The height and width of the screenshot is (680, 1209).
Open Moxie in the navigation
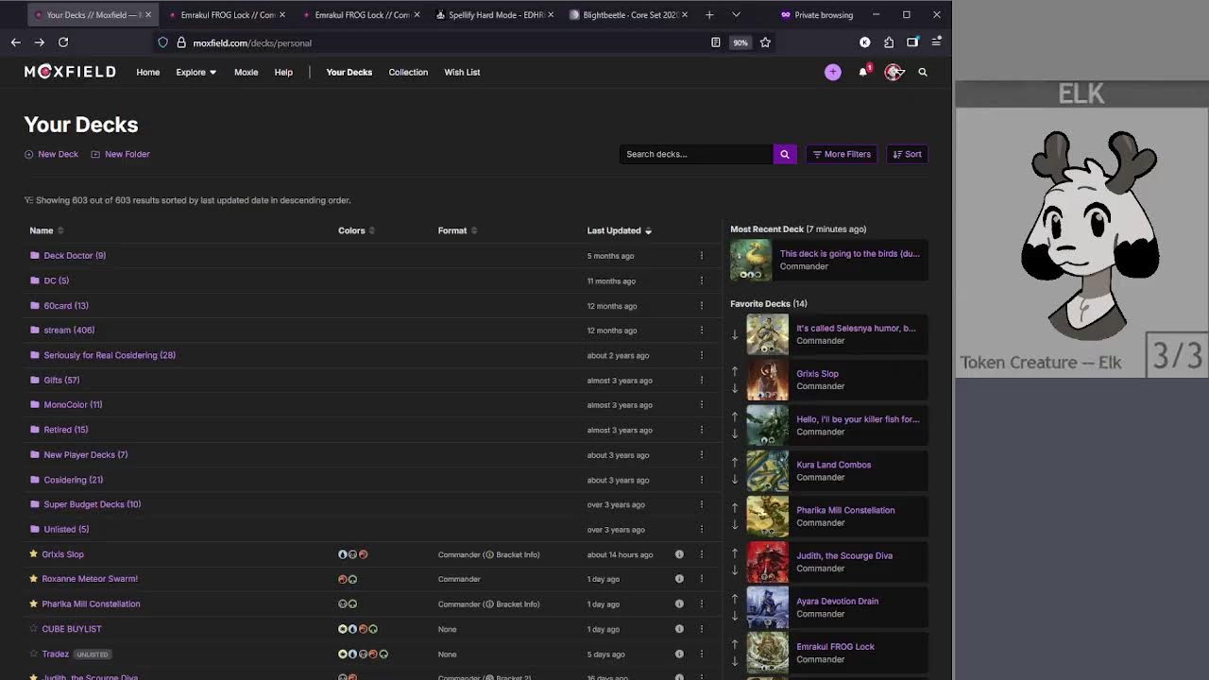[x=246, y=72]
